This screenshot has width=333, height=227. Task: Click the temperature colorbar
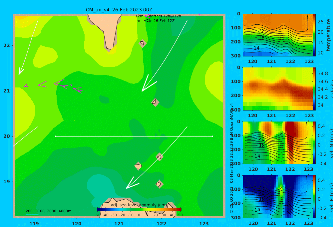pos(314,35)
